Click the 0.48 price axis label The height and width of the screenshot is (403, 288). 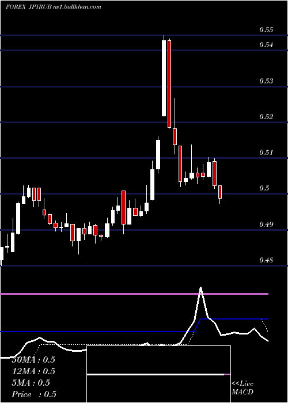[x=266, y=260]
